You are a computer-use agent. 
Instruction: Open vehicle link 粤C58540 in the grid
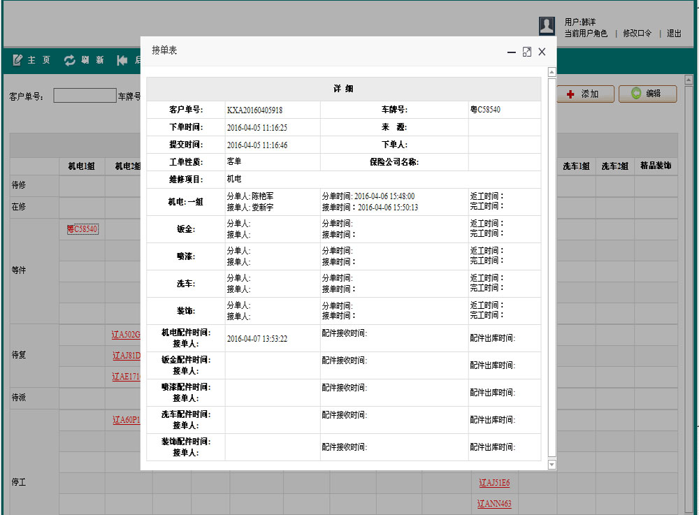82,229
